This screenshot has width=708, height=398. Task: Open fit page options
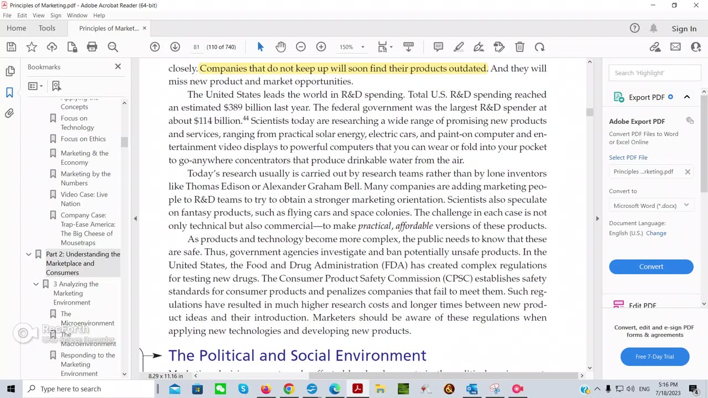pyautogui.click(x=385, y=47)
